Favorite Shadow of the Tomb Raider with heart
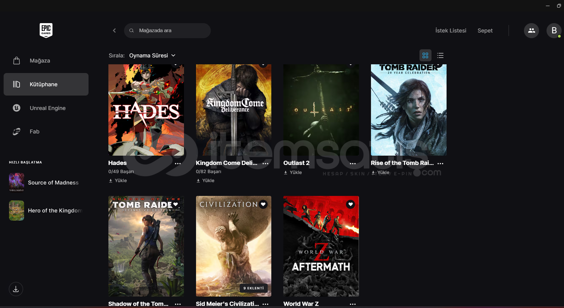 click(176, 204)
